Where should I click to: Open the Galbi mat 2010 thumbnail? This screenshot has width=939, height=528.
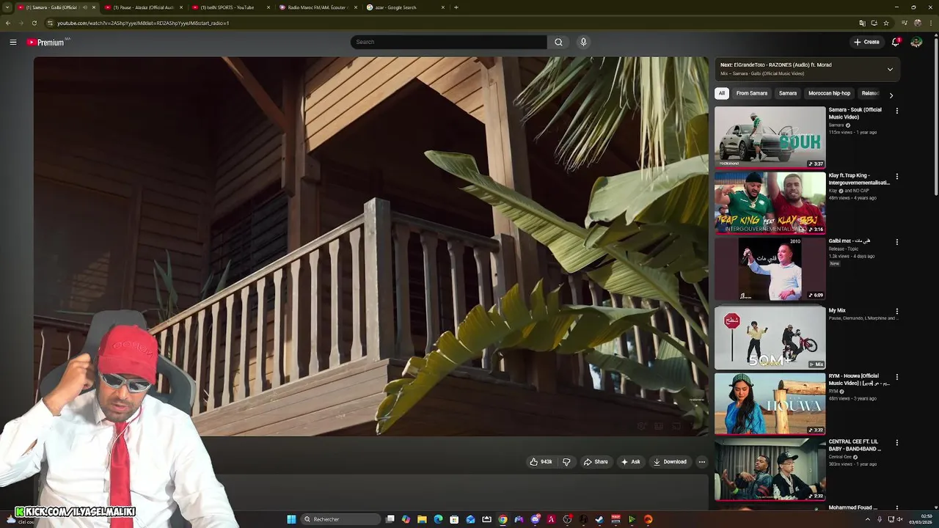pos(770,269)
